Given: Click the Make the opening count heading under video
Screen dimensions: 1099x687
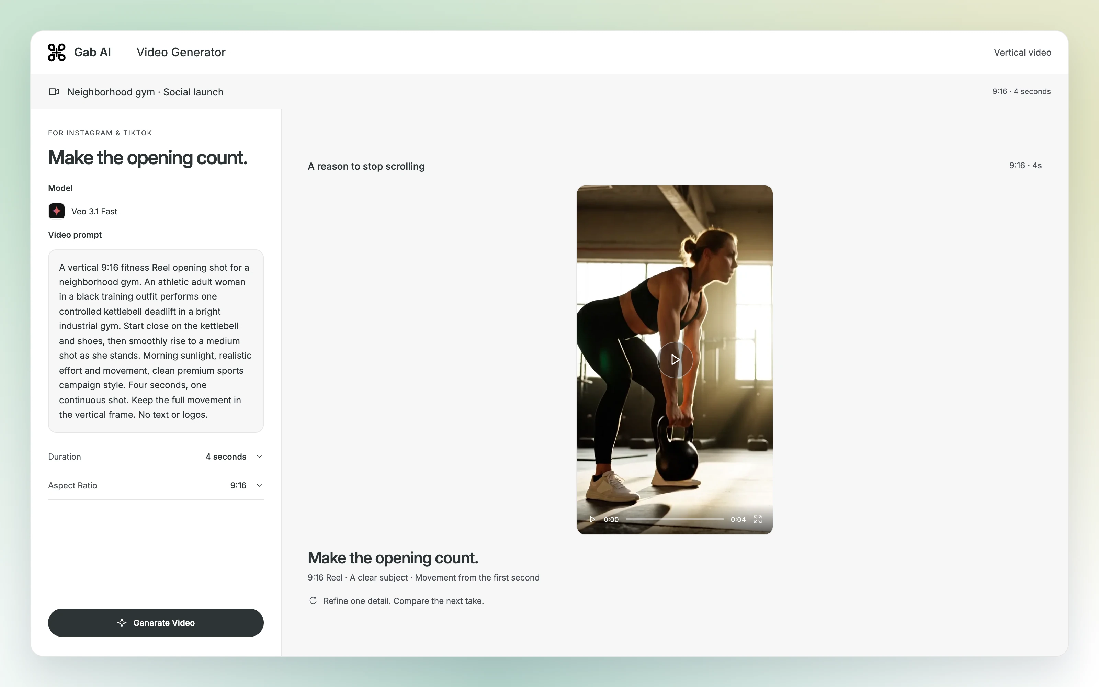Looking at the screenshot, I should tap(393, 558).
